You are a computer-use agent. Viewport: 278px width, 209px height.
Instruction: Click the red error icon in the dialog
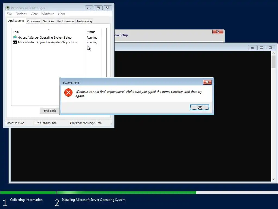68,93
